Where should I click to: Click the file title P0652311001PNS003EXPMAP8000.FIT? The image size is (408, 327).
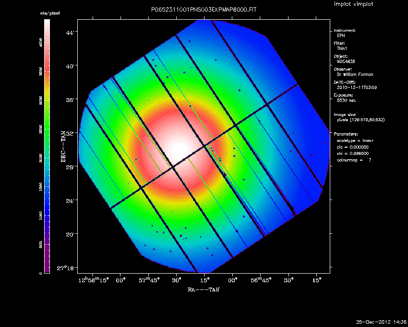(204, 10)
